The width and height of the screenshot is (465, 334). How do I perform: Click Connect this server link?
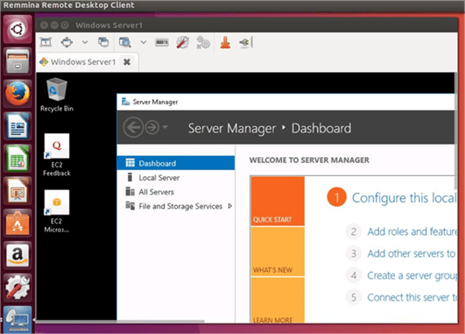tap(412, 297)
